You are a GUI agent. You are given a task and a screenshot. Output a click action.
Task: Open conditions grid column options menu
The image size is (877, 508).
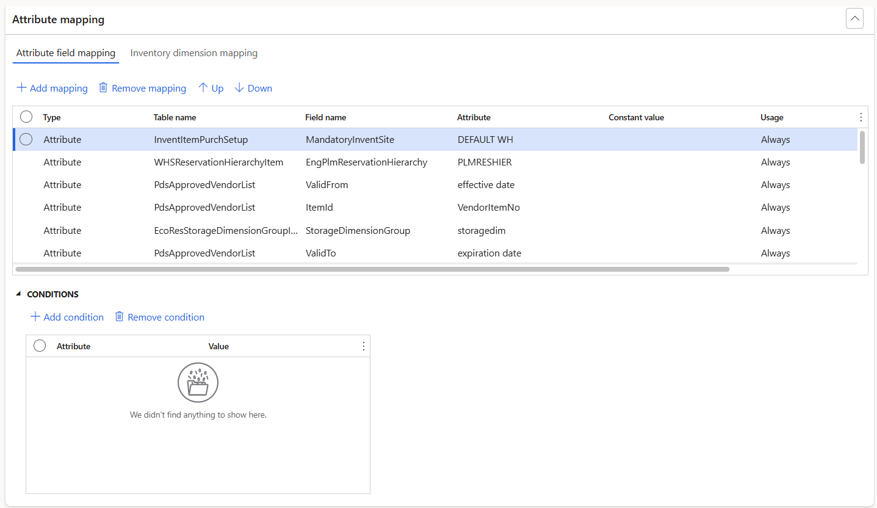(364, 346)
